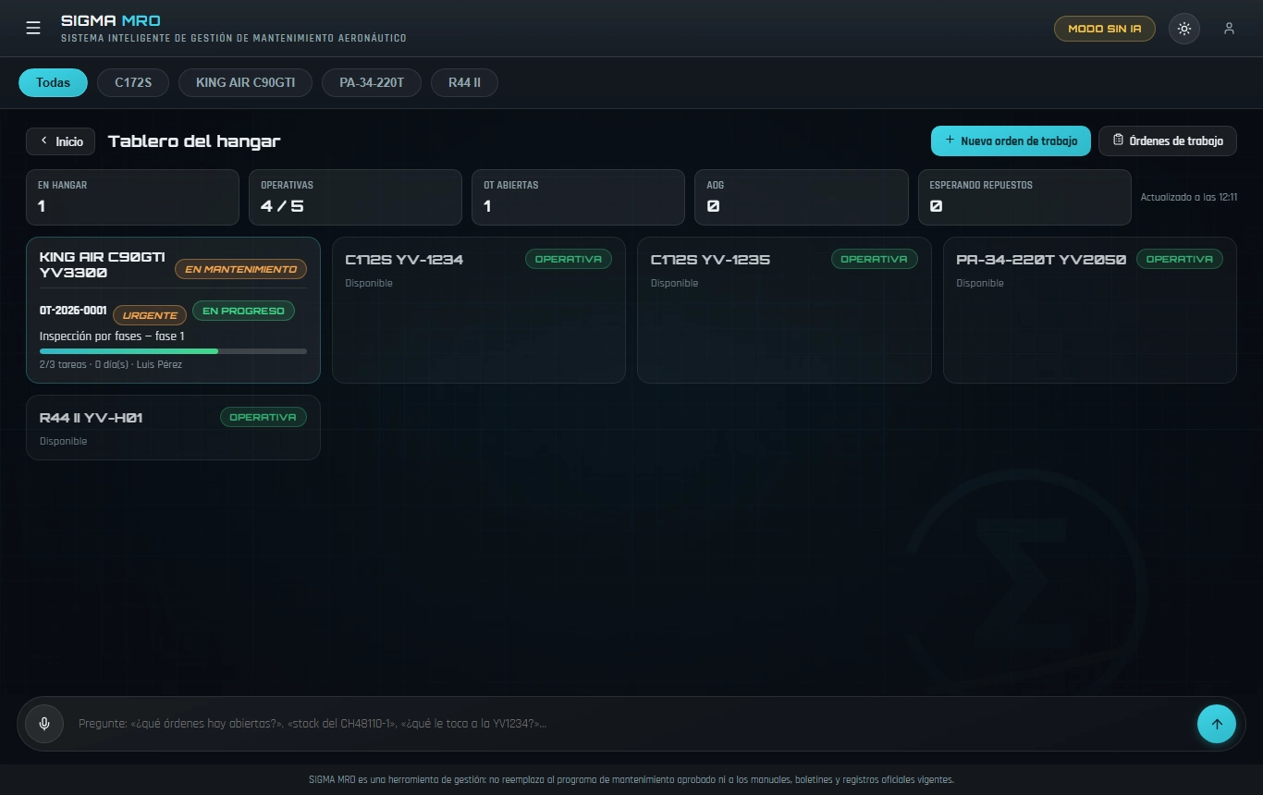The height and width of the screenshot is (795, 1263).
Task: Filter by the PA-34-220T tab
Action: click(372, 82)
